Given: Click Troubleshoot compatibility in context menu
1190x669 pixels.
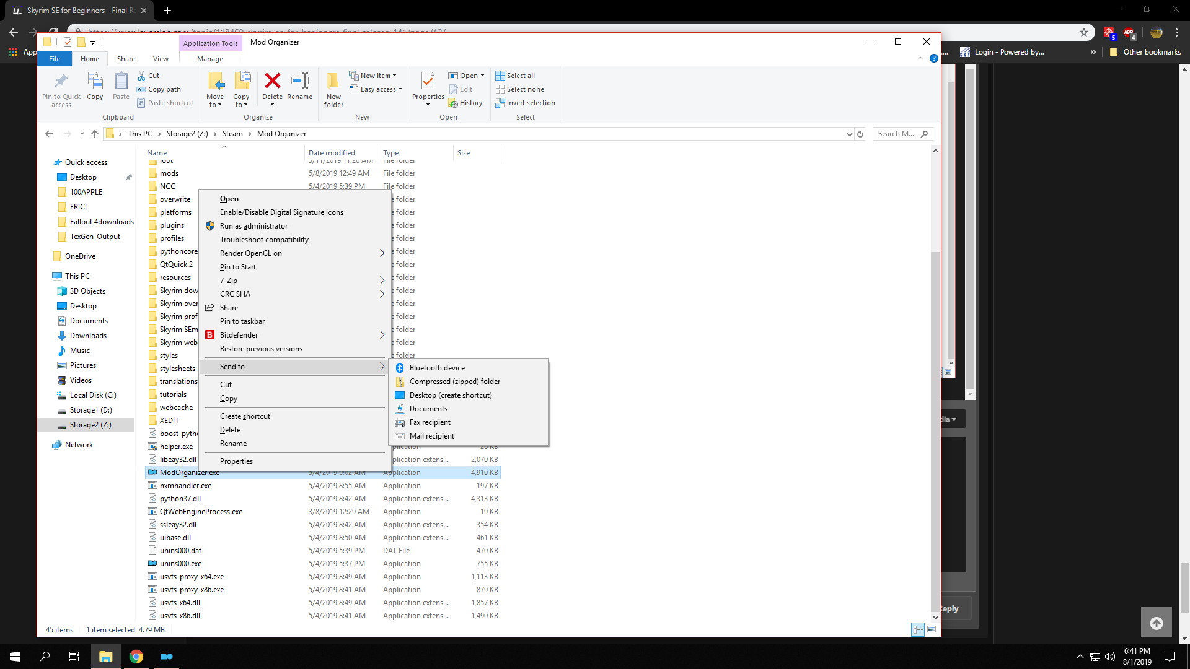Looking at the screenshot, I should point(295,240).
